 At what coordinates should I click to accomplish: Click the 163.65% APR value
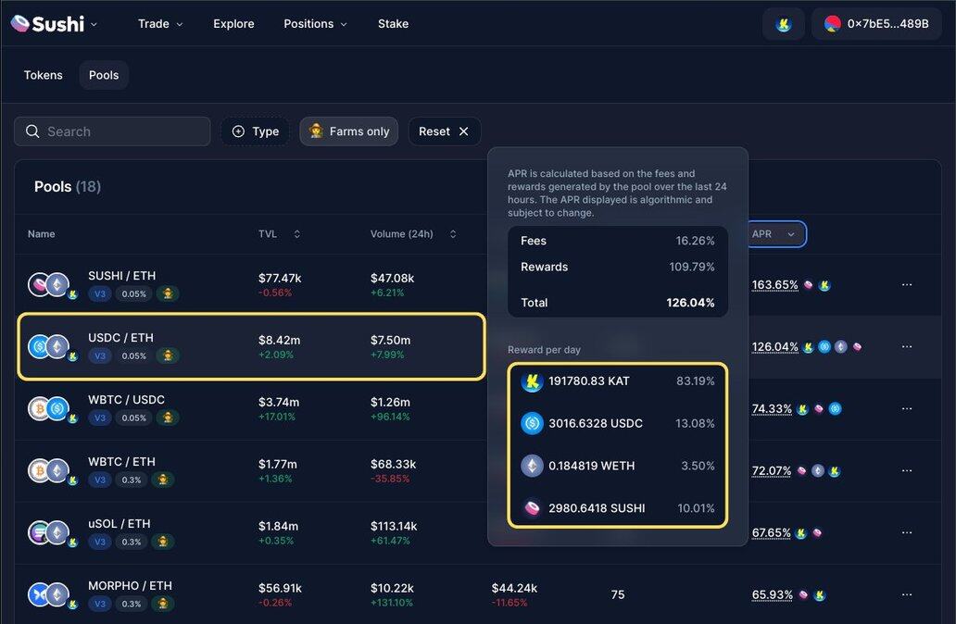point(775,284)
